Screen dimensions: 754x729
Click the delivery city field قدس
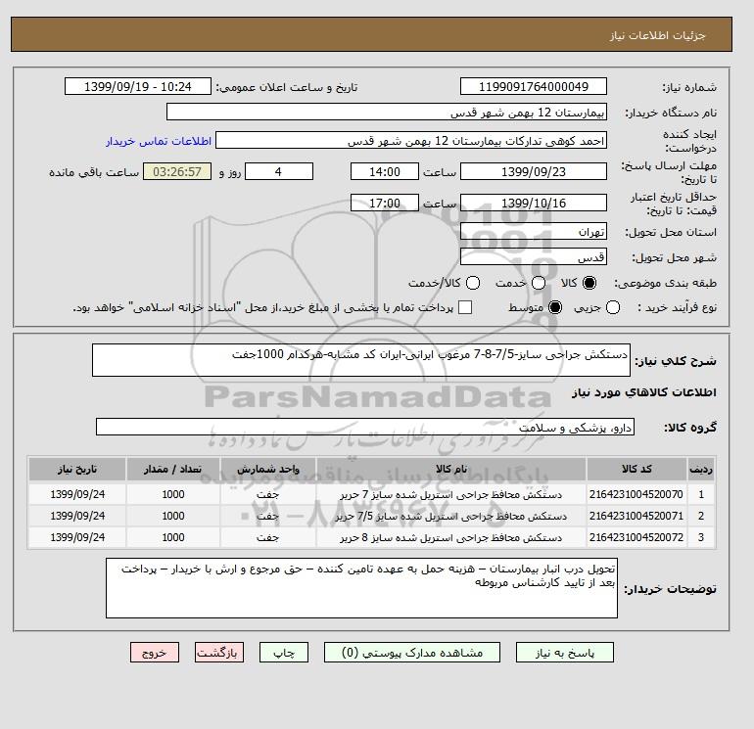pyautogui.click(x=534, y=256)
